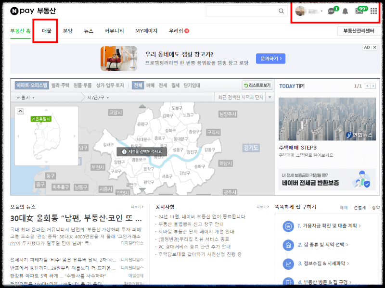Open the TODAY TIP apartment thumbnail
Viewport: 385px width, 288px height.
(327, 119)
